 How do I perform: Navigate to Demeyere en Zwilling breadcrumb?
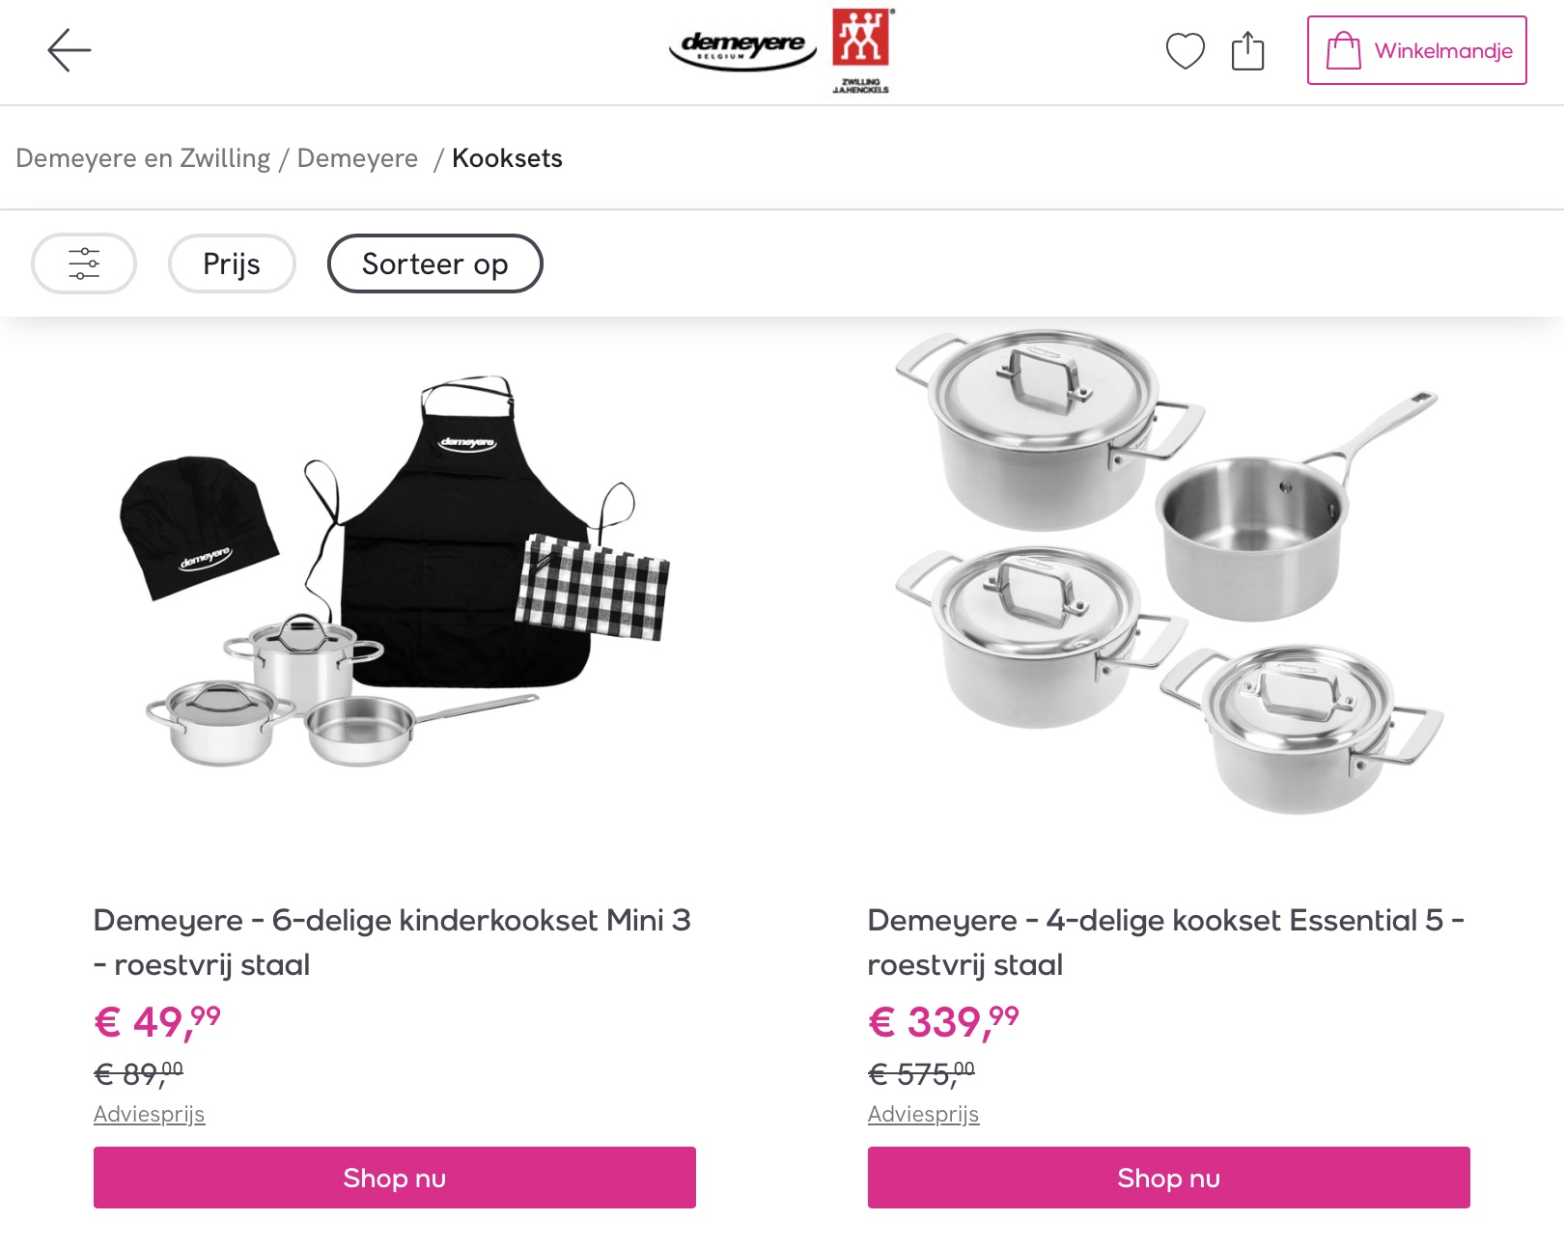tap(143, 158)
